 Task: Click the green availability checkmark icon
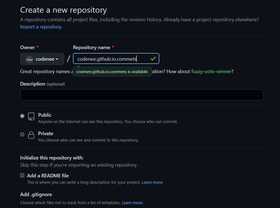pos(153,58)
